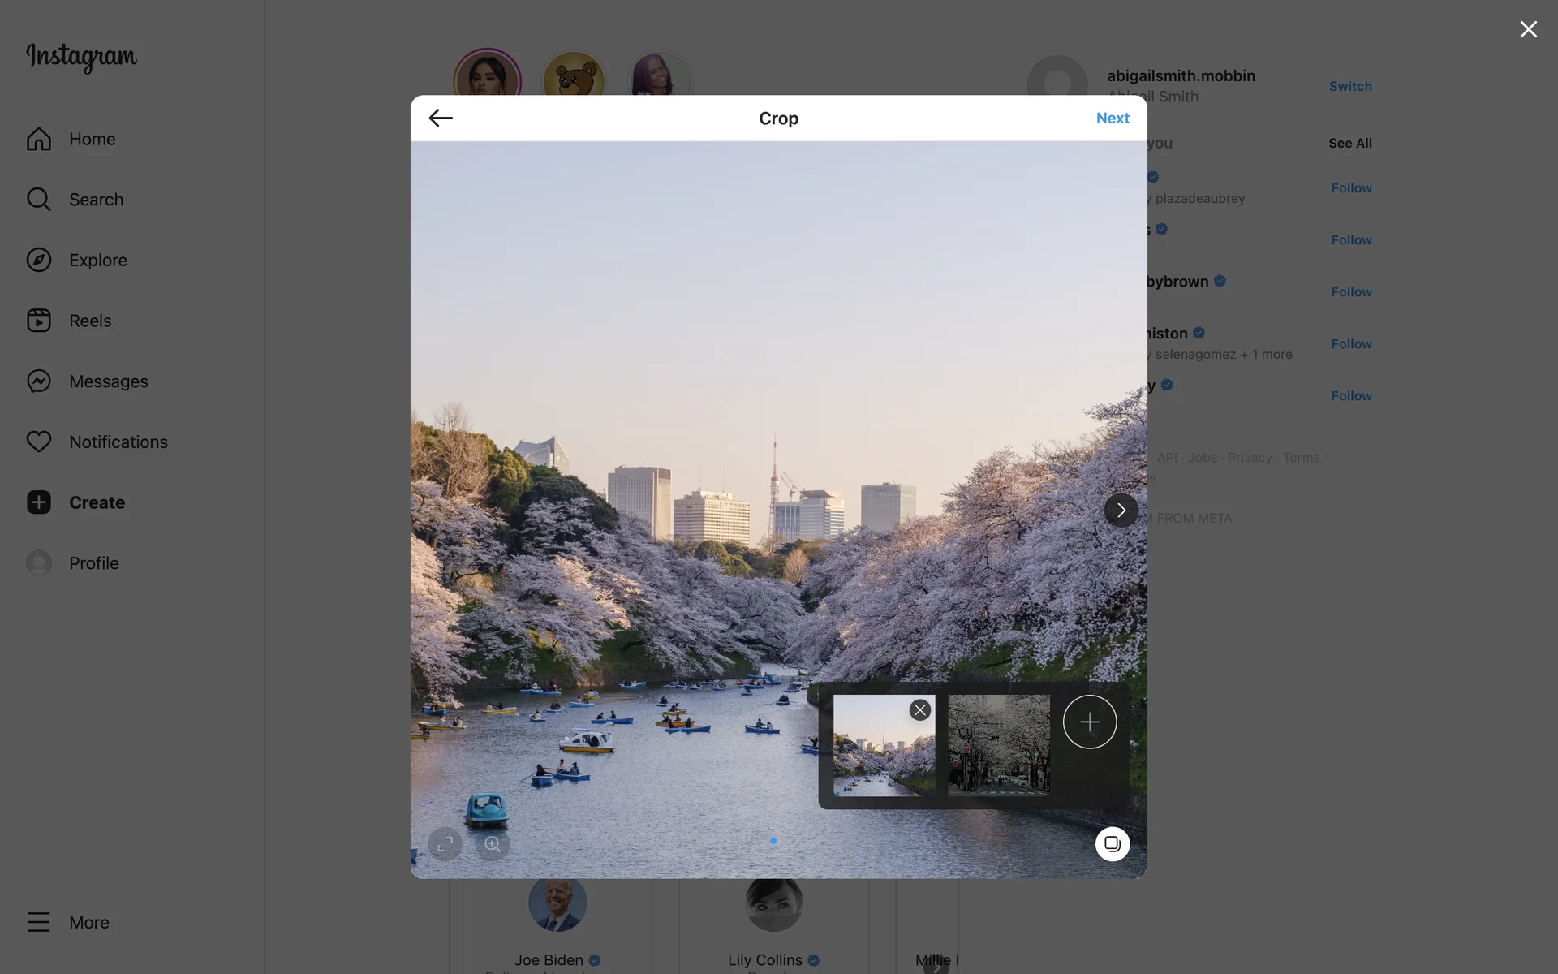Screen dimensions: 1558x974
Task: Select the street cherry blossom thumbnail
Action: pos(998,744)
